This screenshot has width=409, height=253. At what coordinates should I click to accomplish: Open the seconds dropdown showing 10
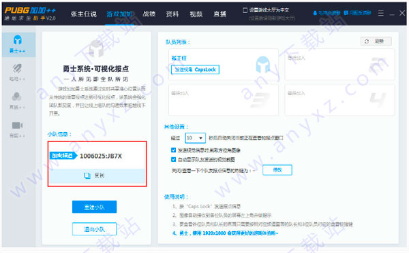click(x=195, y=138)
